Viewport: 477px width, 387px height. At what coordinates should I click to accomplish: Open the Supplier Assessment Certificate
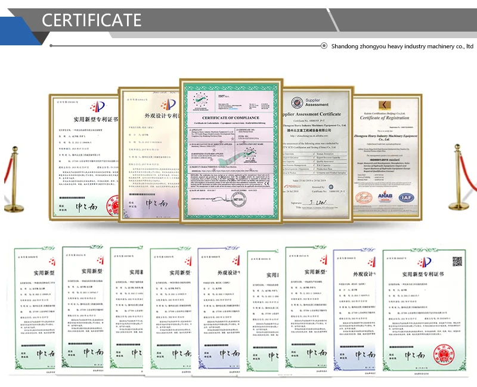click(318, 154)
